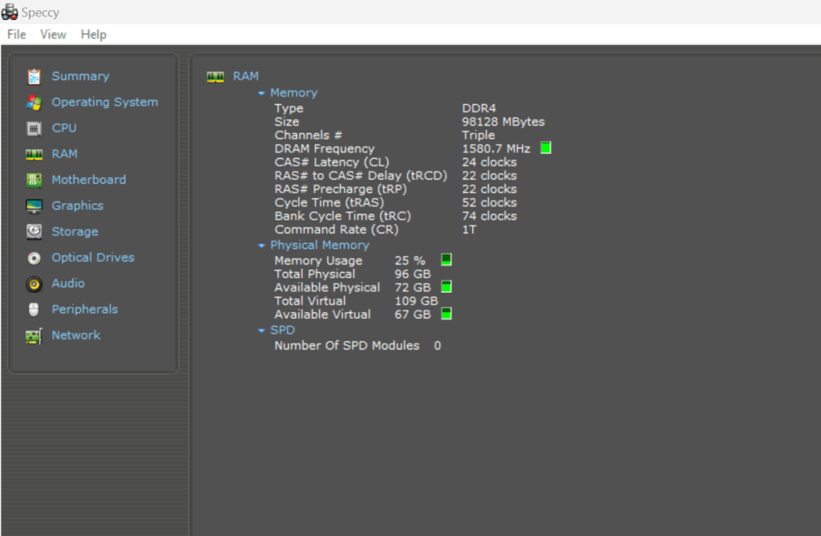
Task: Click the RAS# to CAS# Delay (tRCD) label
Action: click(361, 176)
